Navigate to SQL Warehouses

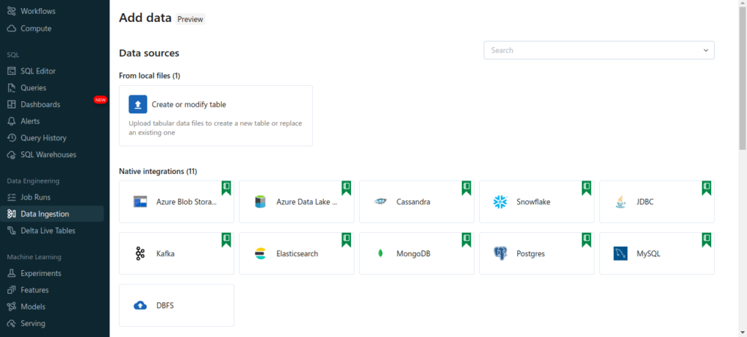[x=48, y=154]
